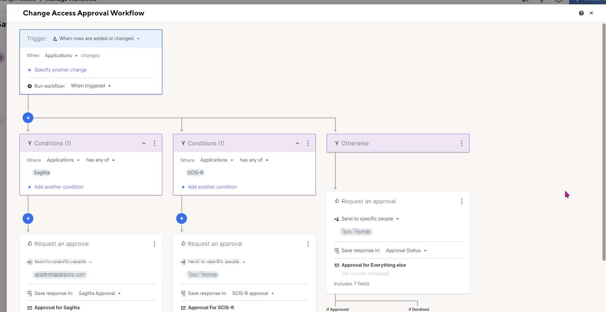
Task: Click the blue plus button below Trigger
Action: click(28, 118)
